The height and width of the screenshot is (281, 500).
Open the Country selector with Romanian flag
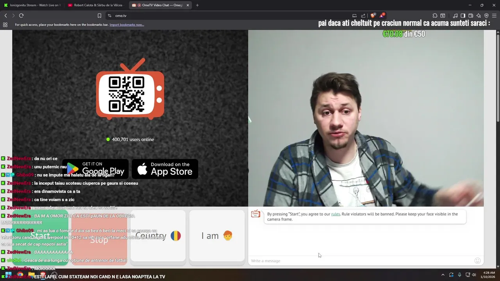point(158,236)
